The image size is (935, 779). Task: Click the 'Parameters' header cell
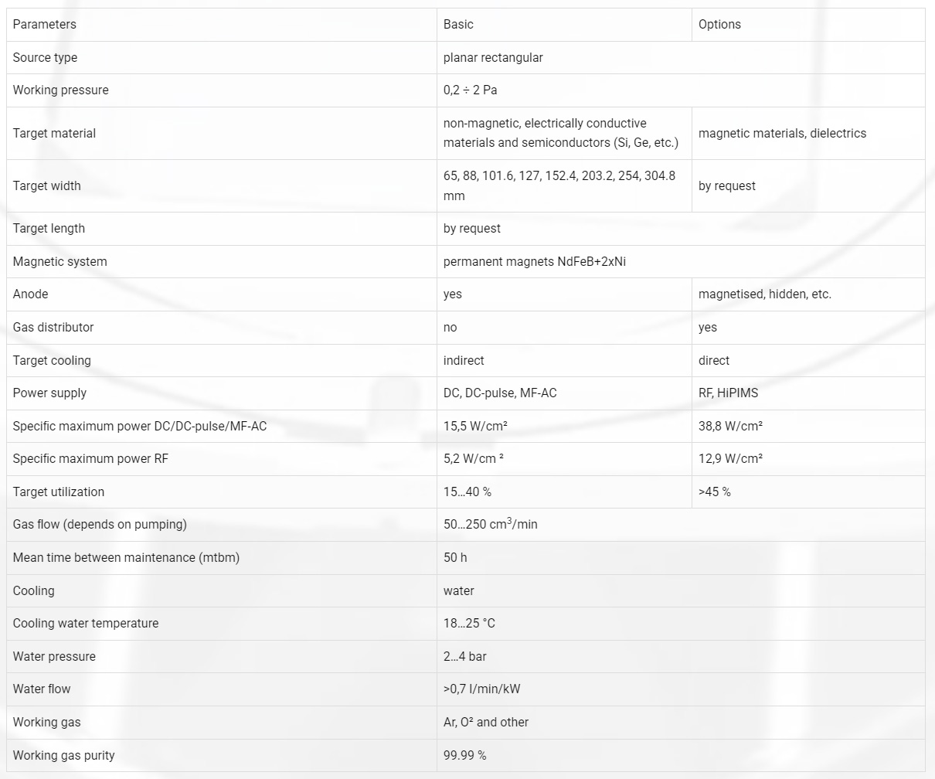coord(45,24)
